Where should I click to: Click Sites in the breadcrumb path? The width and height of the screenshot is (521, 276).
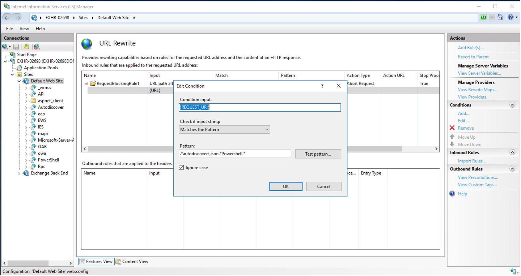pyautogui.click(x=83, y=18)
